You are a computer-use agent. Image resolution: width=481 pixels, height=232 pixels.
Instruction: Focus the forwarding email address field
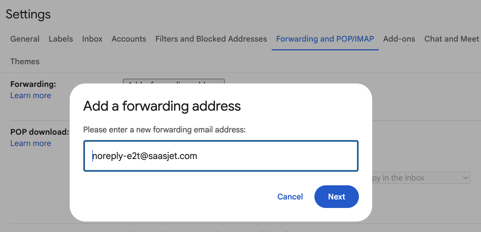(x=221, y=156)
